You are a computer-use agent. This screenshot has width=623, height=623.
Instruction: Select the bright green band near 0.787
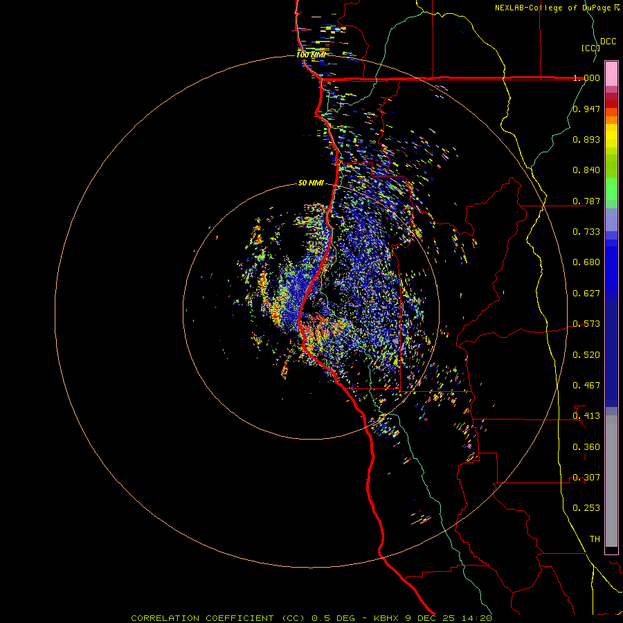click(x=611, y=192)
